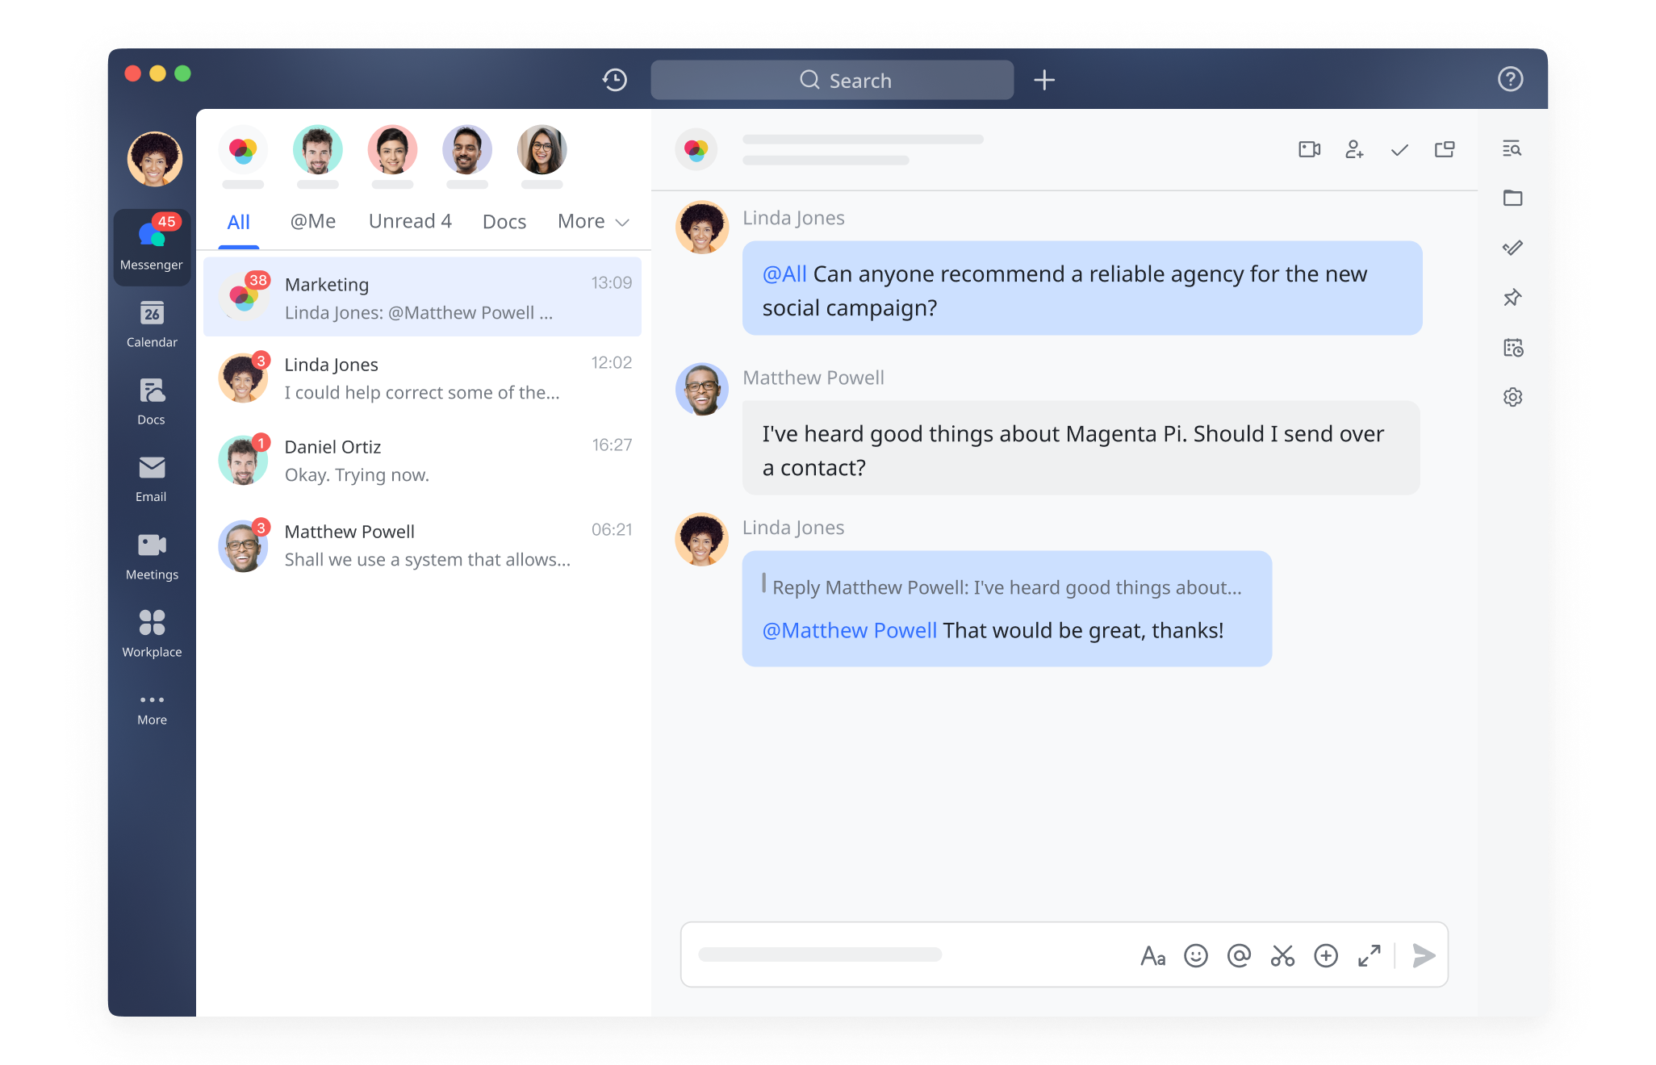Screen dimensions: 1656x1065
Task: Click the emoji icon in message box
Action: 1195,956
